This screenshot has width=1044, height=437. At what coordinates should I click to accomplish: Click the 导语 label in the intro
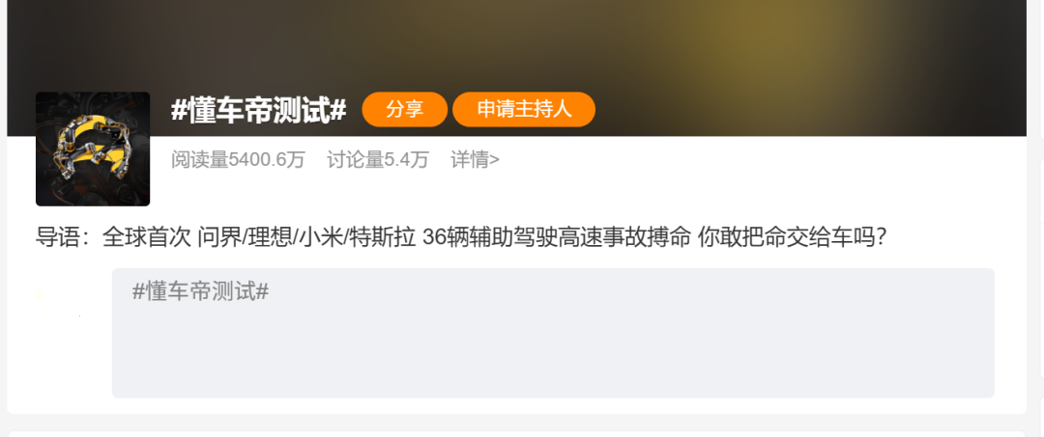tap(57, 237)
